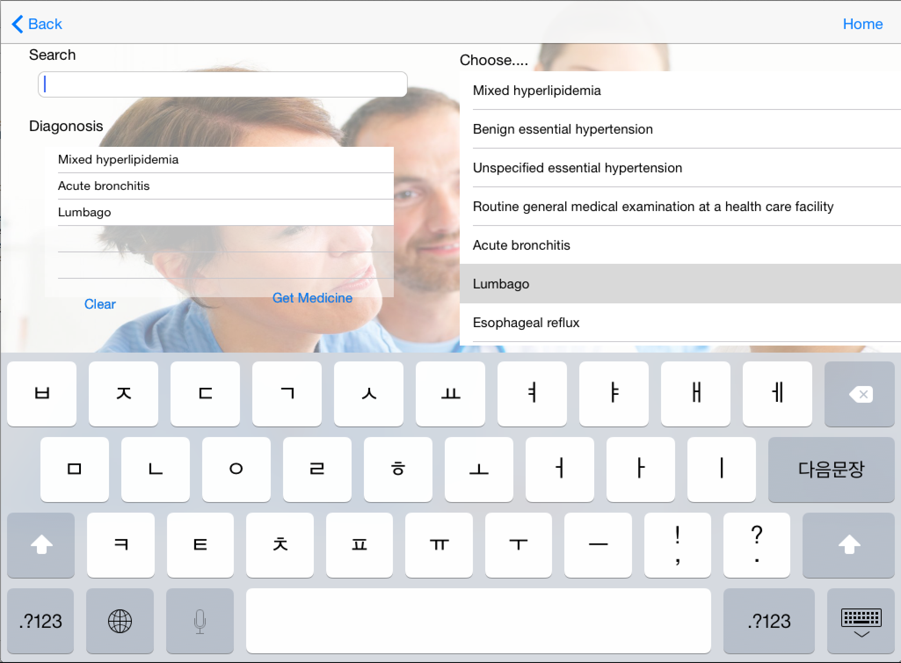901x663 pixels.
Task: Focus the Search text field
Action: (x=222, y=84)
